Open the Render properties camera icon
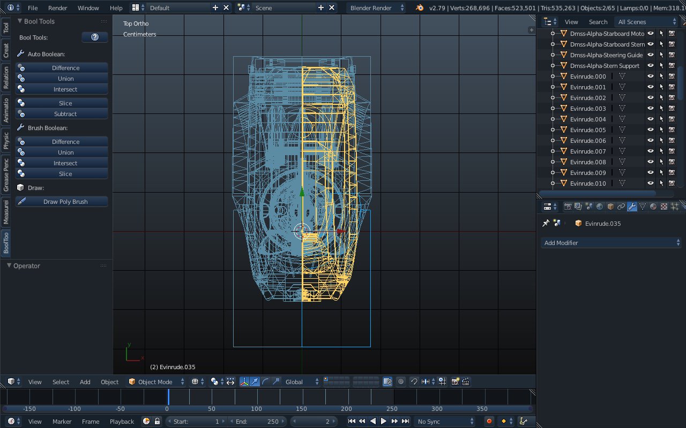Image resolution: width=686 pixels, height=428 pixels. (x=568, y=207)
